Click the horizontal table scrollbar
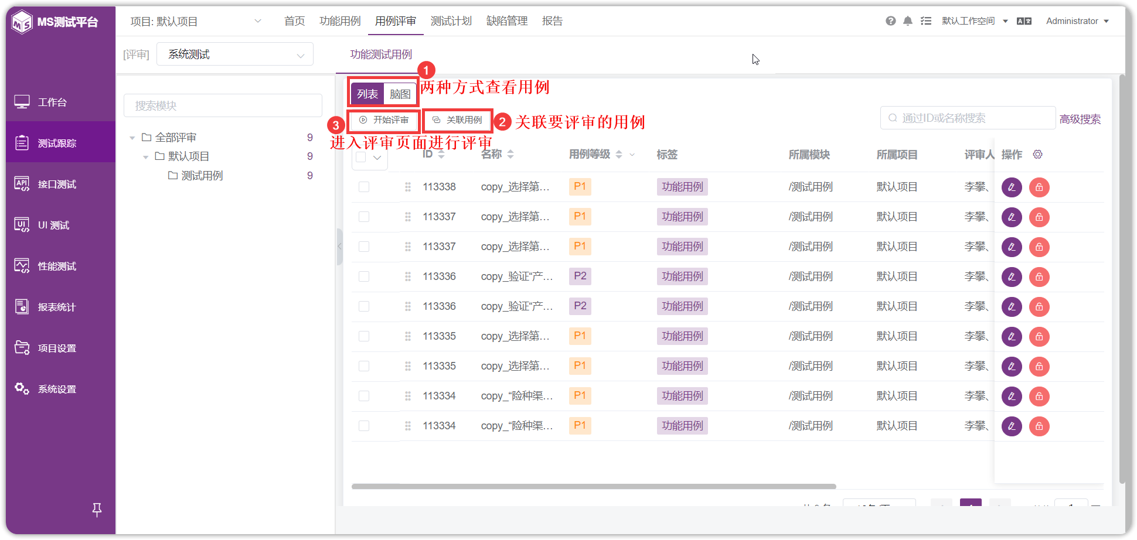The width and height of the screenshot is (1137, 540). point(594,486)
